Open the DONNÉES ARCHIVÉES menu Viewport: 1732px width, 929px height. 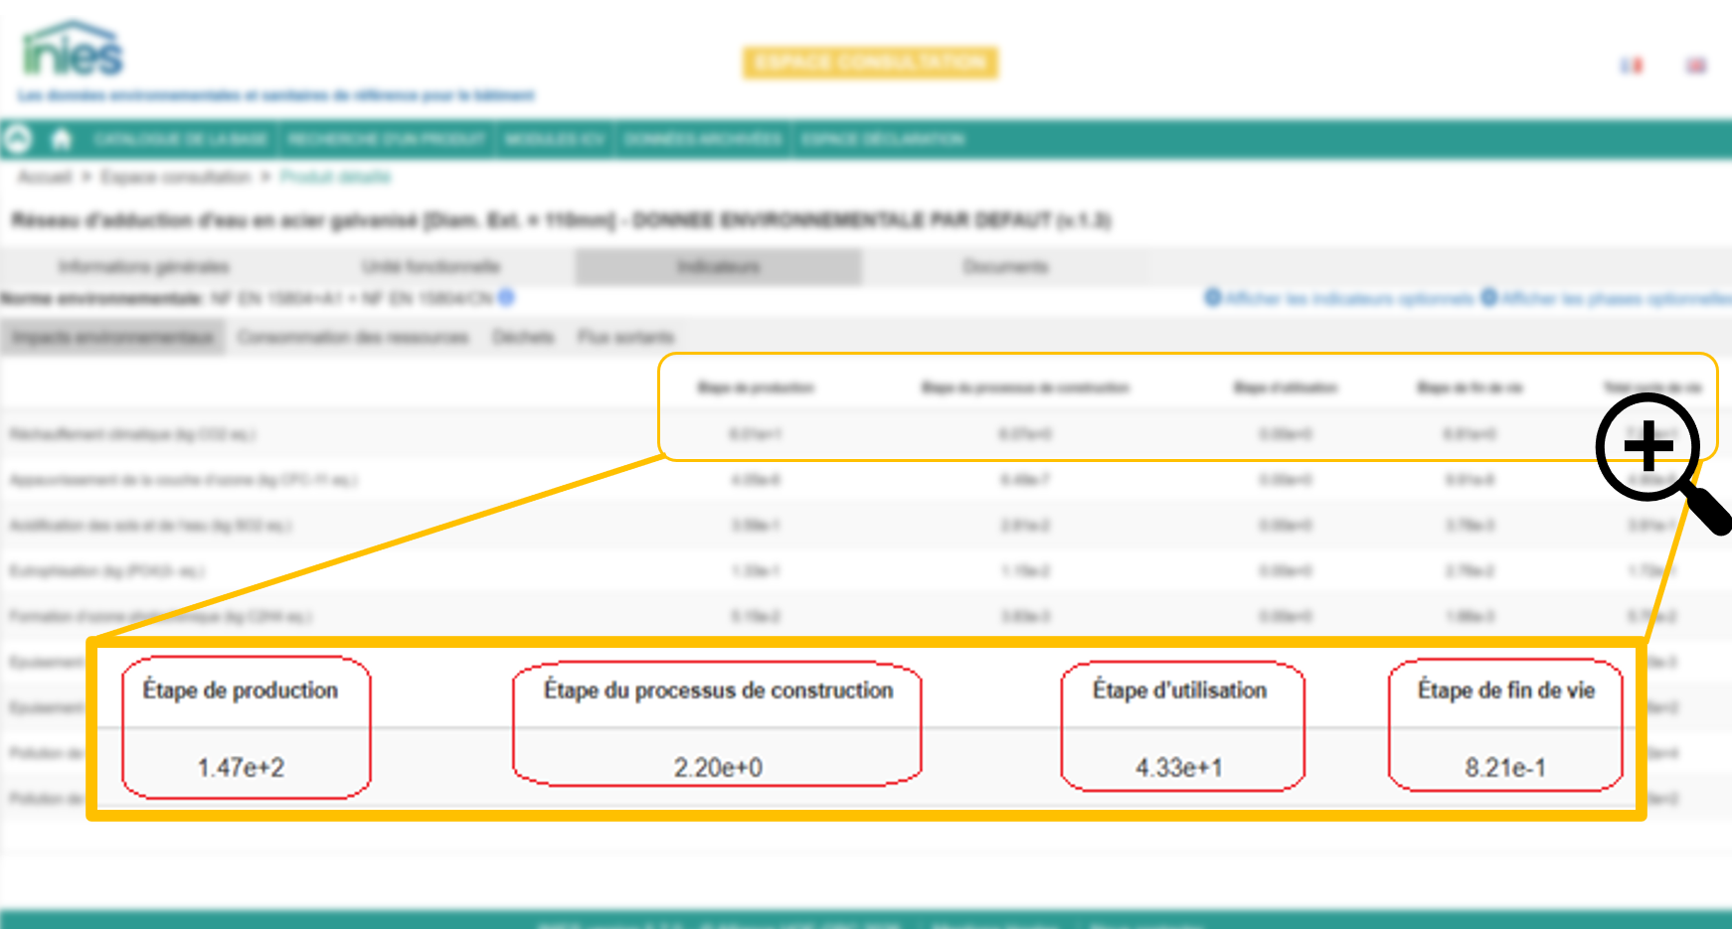(703, 139)
